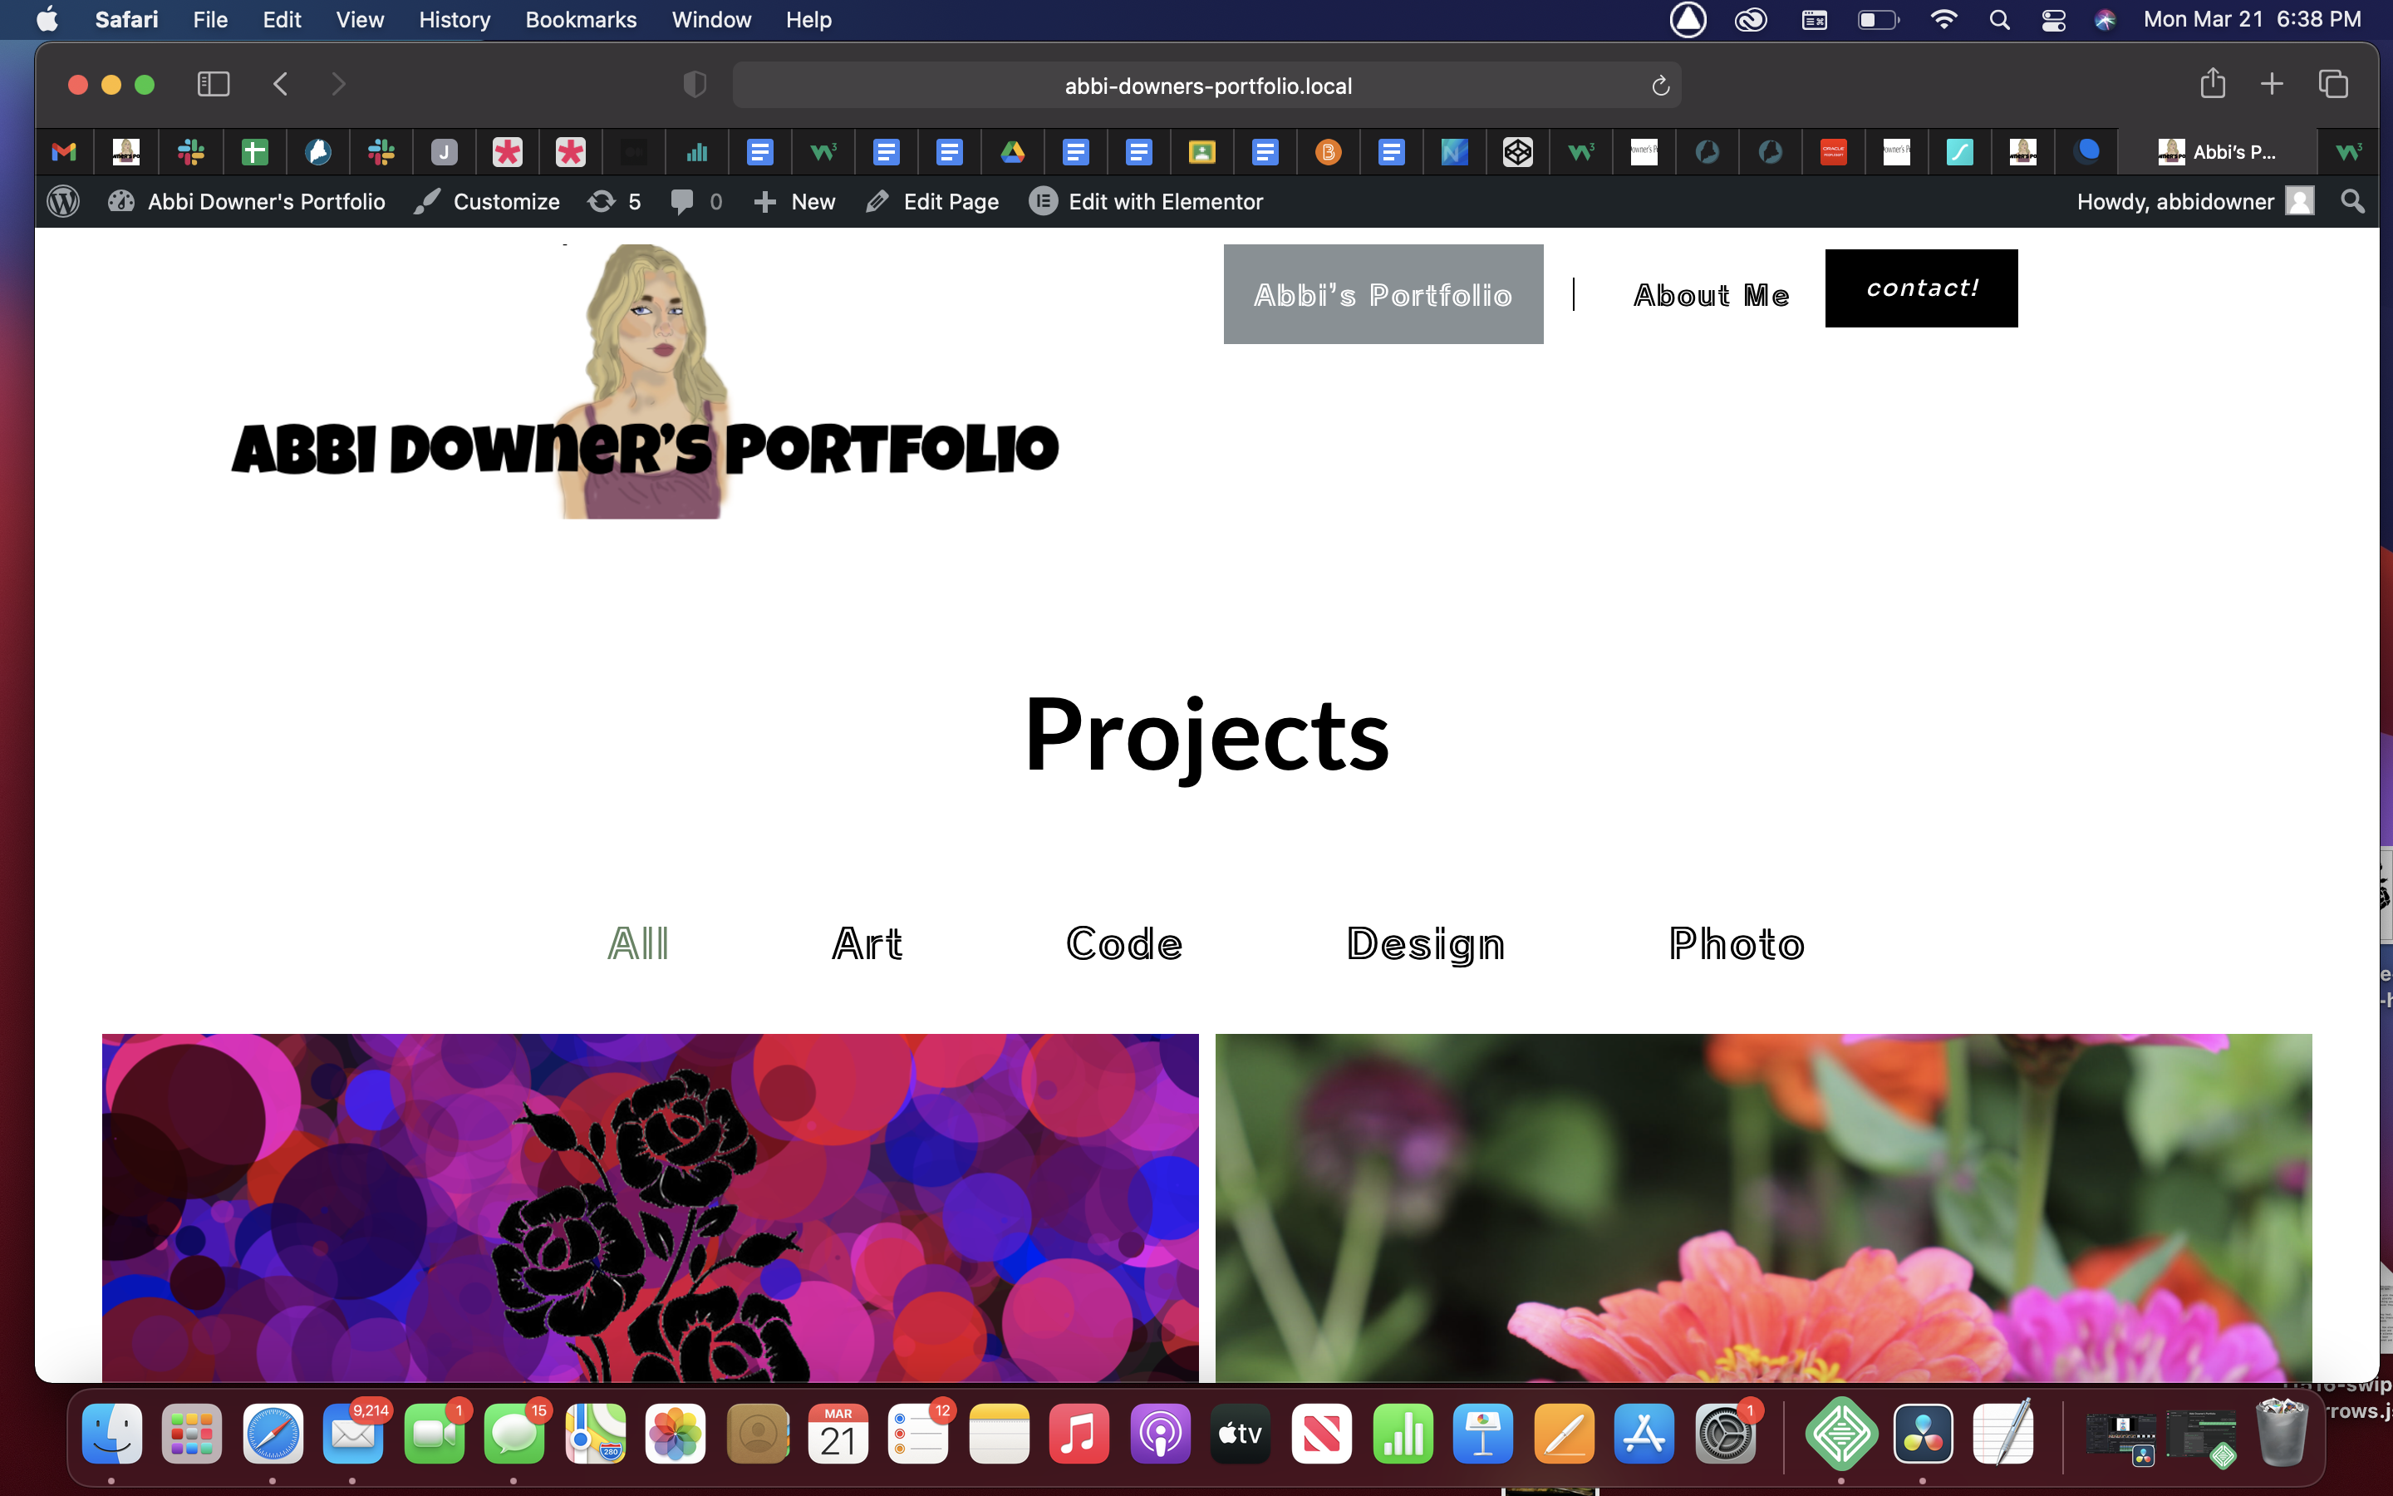Image resolution: width=2393 pixels, height=1496 pixels.
Task: Toggle macOS Control Center icon
Action: (x=2053, y=20)
